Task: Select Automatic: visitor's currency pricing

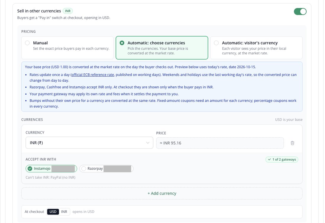Action: pyautogui.click(x=256, y=48)
